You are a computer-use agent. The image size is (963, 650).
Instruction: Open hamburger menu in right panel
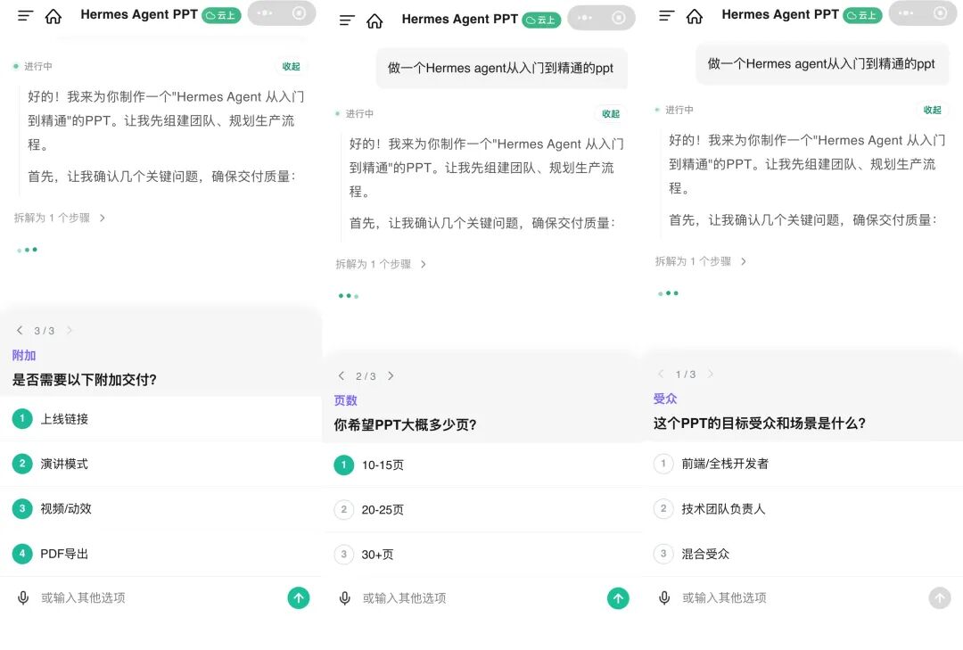click(666, 16)
